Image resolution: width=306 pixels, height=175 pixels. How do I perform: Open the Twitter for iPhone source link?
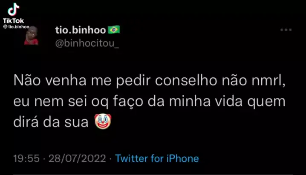pos(157,158)
